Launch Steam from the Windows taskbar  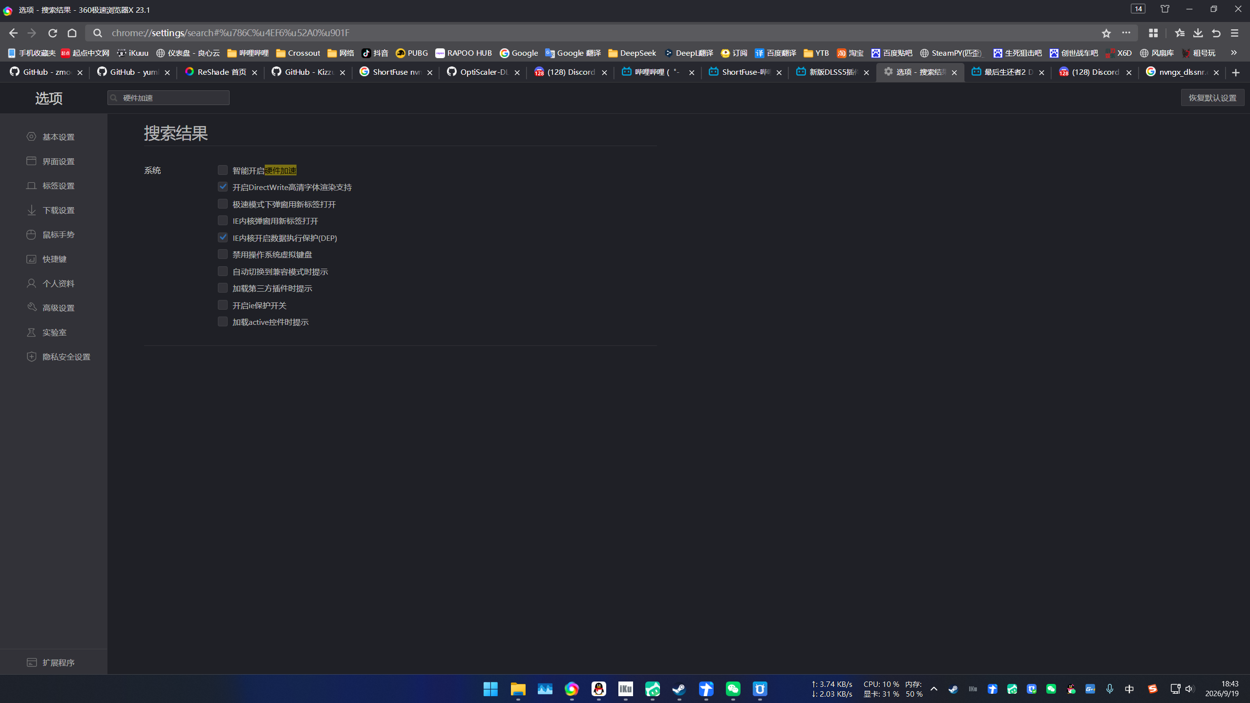click(x=679, y=689)
